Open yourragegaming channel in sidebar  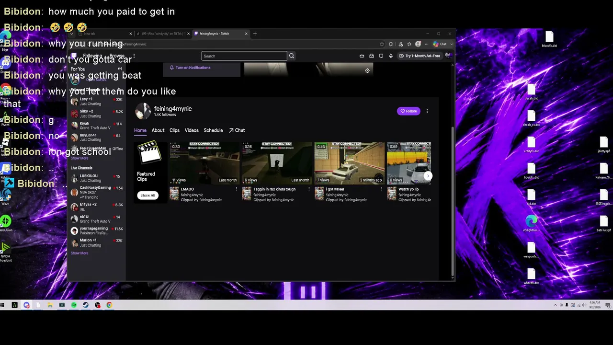96,231
